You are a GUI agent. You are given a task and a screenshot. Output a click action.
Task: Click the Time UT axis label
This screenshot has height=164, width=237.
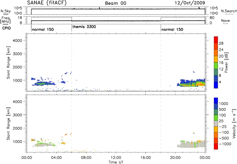point(116,162)
